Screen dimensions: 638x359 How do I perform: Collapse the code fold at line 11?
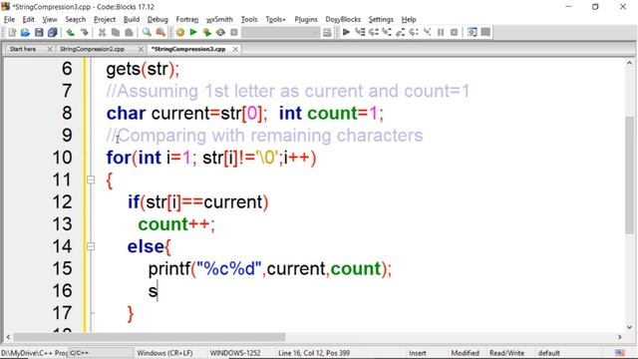[x=91, y=179]
